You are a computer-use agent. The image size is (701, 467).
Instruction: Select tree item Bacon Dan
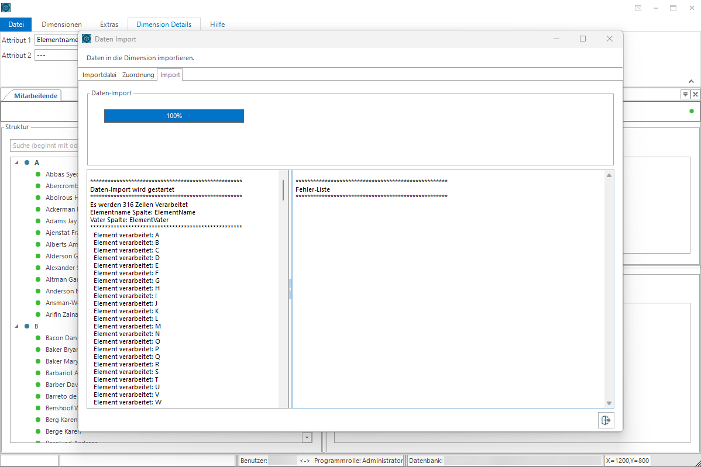tap(61, 338)
